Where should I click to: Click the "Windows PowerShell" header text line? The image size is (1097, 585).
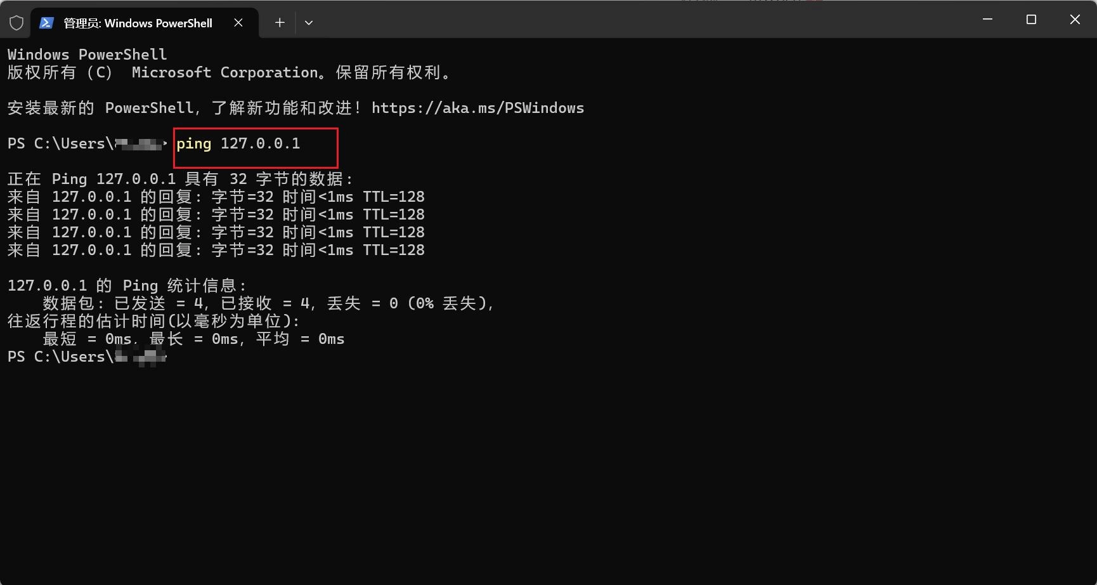87,55
